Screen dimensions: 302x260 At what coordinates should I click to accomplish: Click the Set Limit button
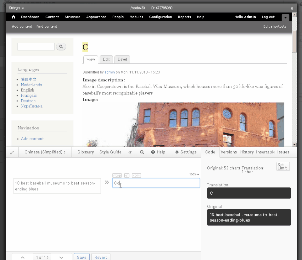283,166
